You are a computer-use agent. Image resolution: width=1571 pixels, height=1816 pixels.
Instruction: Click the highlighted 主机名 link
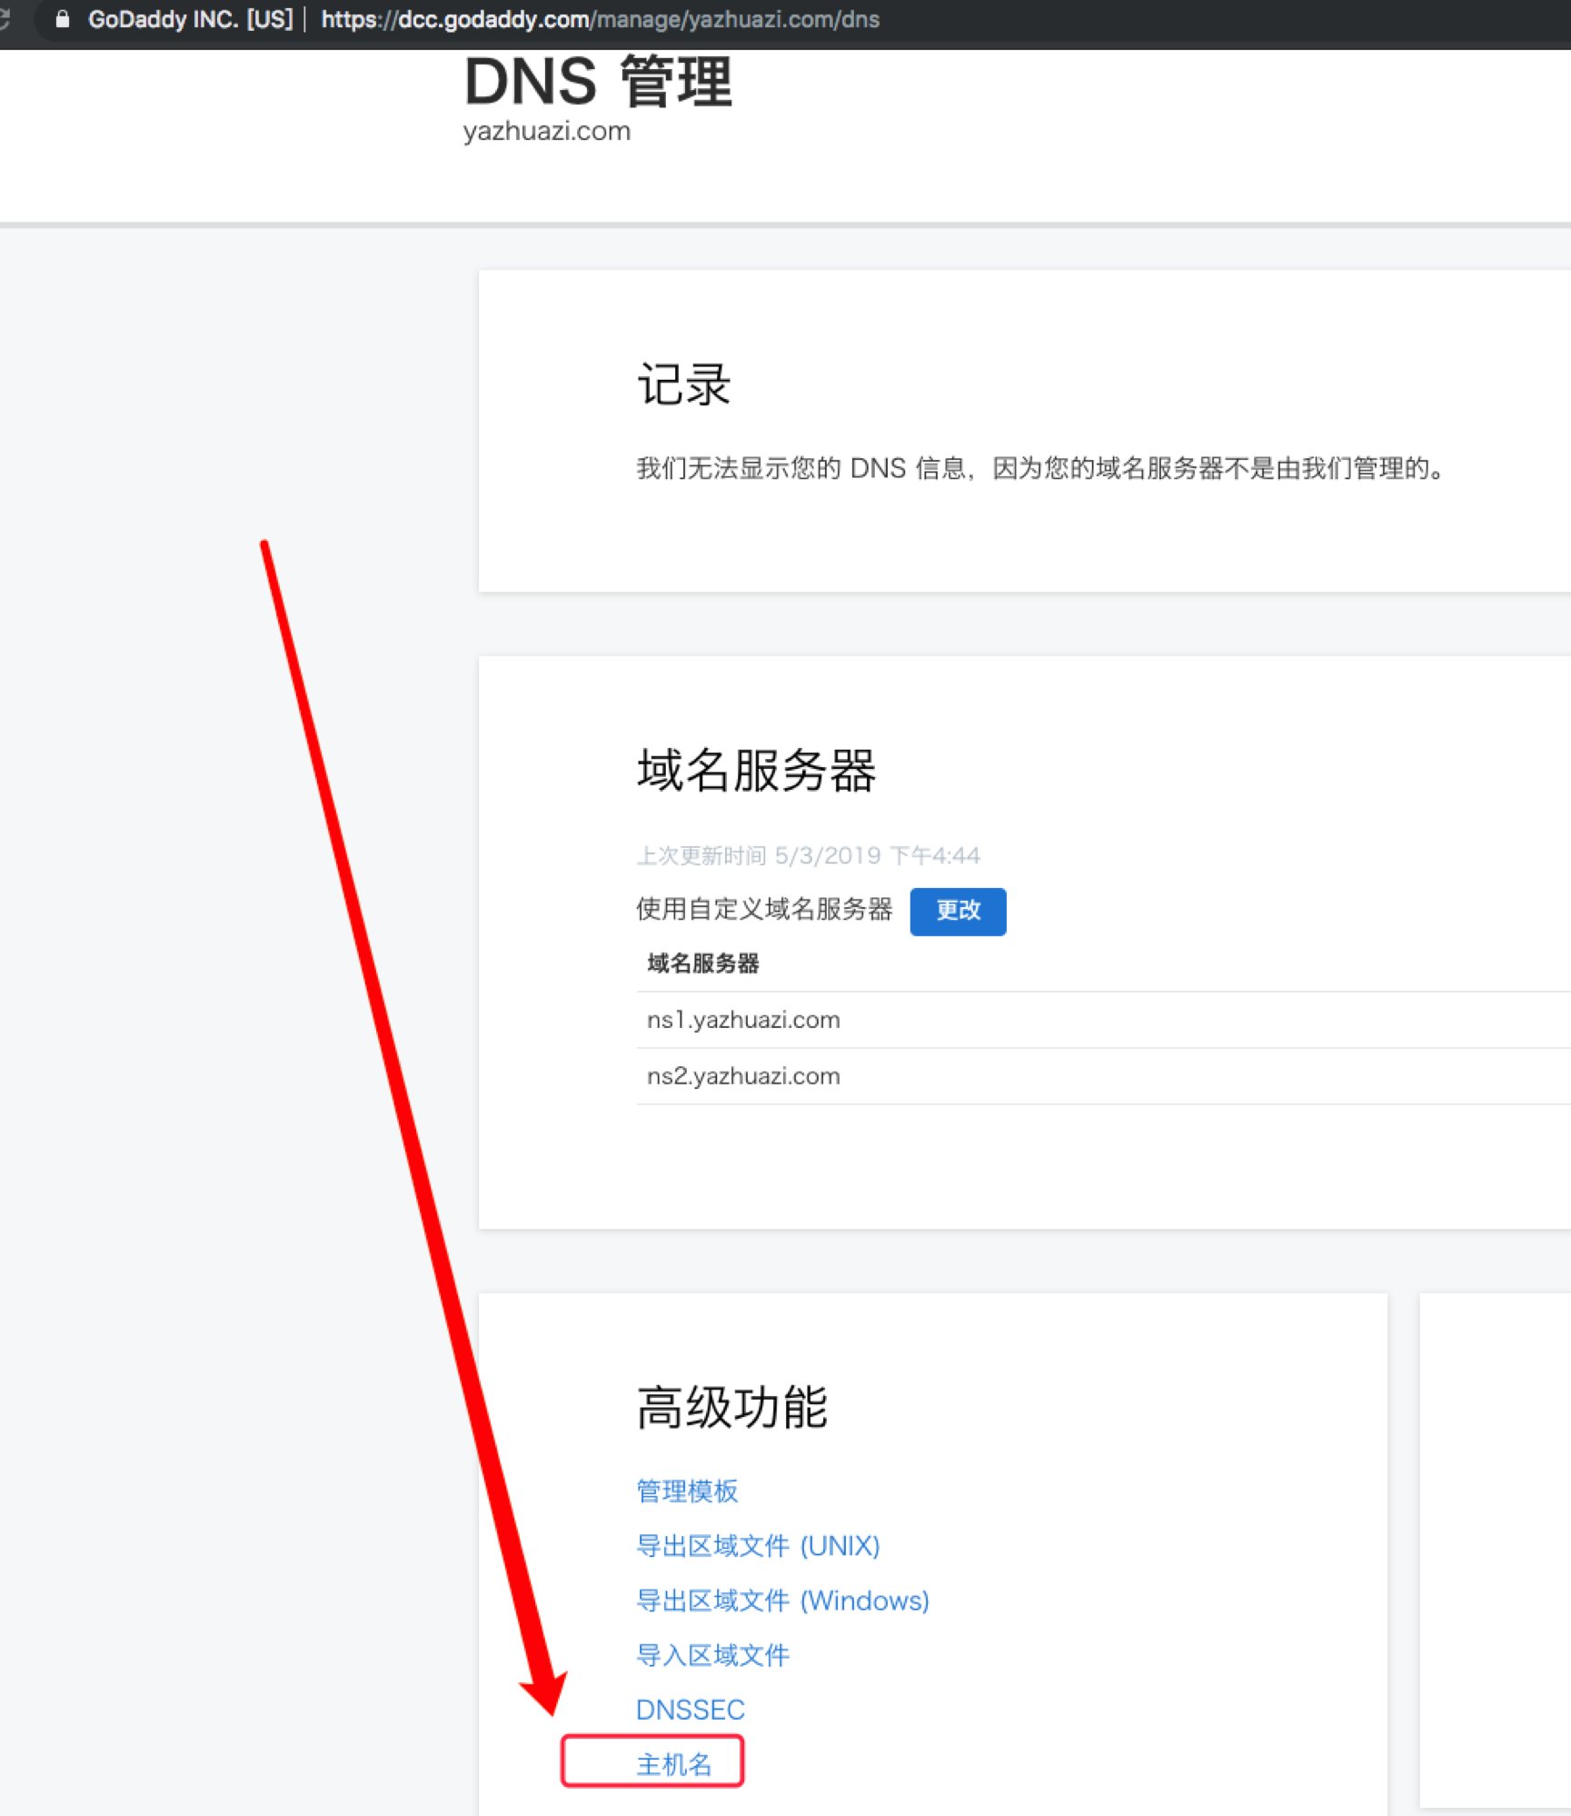[x=674, y=1763]
